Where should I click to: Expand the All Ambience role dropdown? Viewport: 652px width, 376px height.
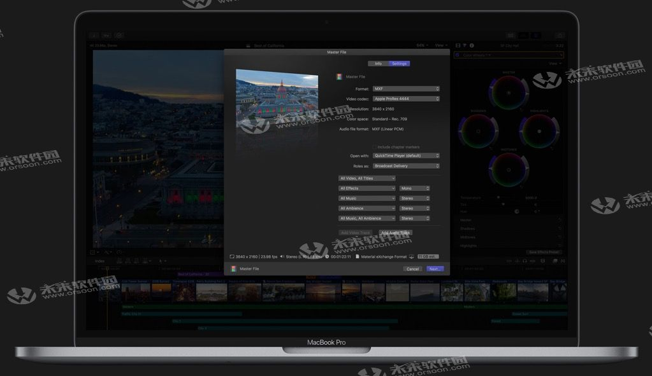coord(366,208)
